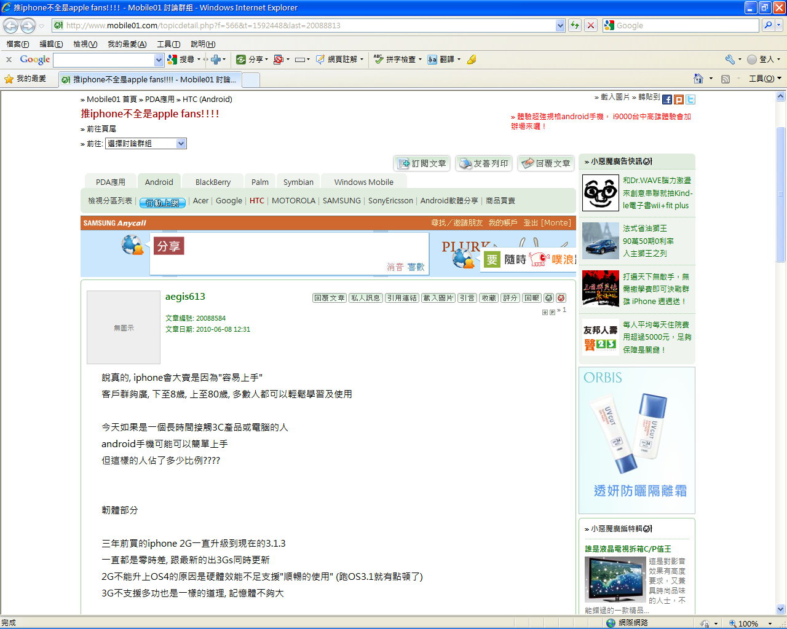Open the 檢視(V) menu

pos(85,44)
